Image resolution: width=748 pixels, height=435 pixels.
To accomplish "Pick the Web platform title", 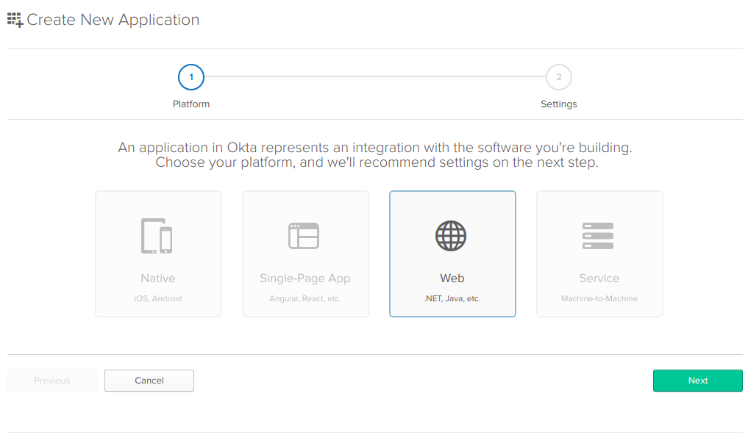I will [x=452, y=278].
